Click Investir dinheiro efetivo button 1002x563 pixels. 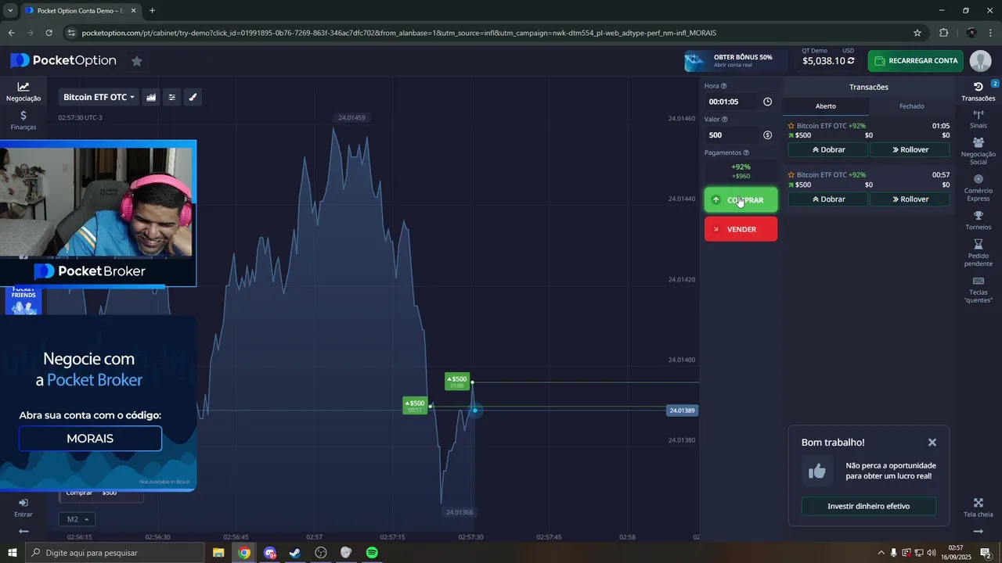tap(868, 506)
